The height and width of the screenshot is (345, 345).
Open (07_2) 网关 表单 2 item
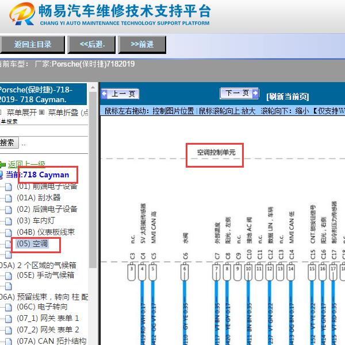coord(48,330)
